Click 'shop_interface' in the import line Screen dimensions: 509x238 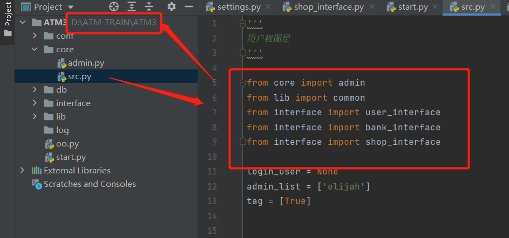(403, 142)
